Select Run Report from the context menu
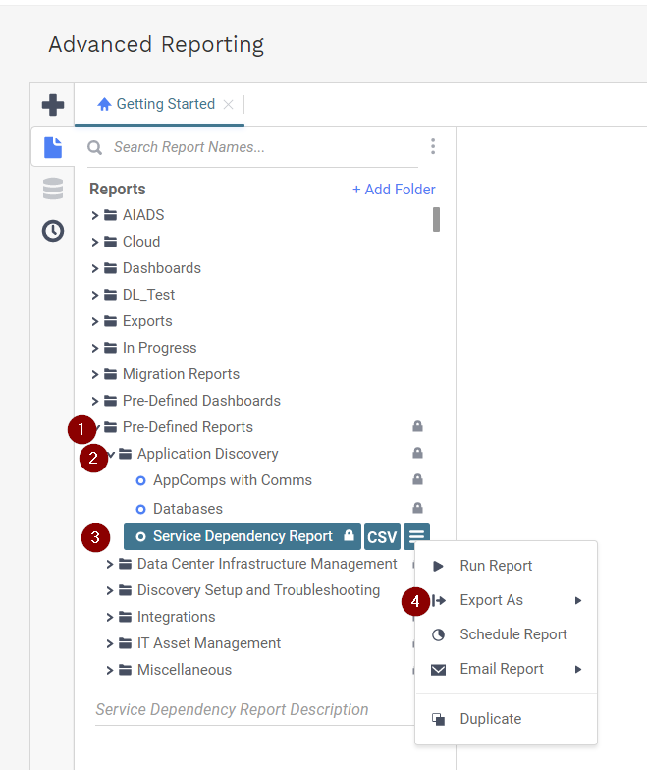Screen dimensions: 647x770 click(496, 566)
